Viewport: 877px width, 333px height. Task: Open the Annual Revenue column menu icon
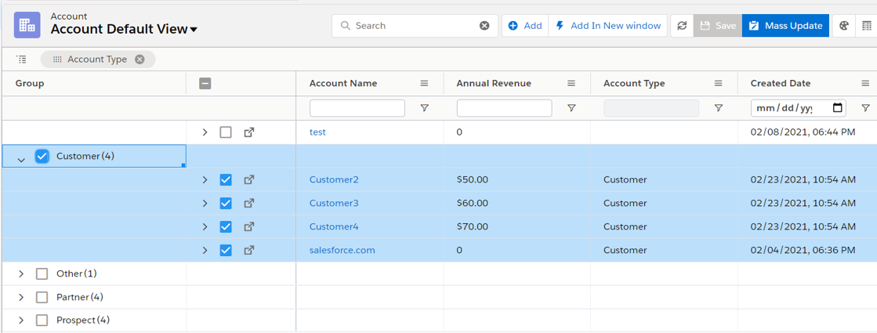571,83
